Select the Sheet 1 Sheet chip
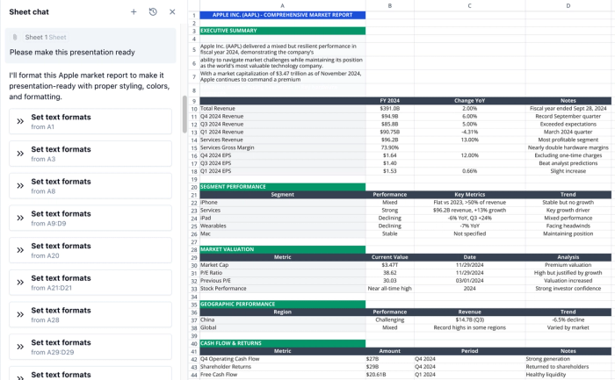The width and height of the screenshot is (615, 380). coord(46,37)
